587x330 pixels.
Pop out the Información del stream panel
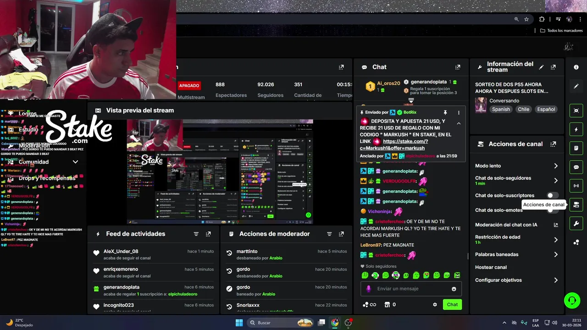[553, 67]
